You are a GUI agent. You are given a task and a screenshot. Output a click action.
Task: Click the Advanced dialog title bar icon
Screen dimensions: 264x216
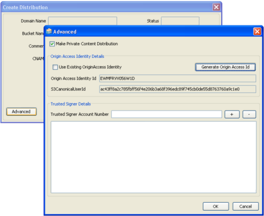click(49, 31)
